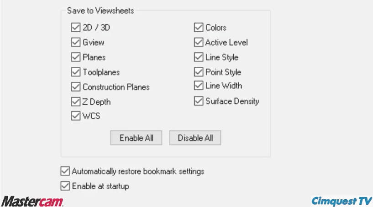Disable the Active Level checkbox
The height and width of the screenshot is (207, 373).
pyautogui.click(x=199, y=42)
